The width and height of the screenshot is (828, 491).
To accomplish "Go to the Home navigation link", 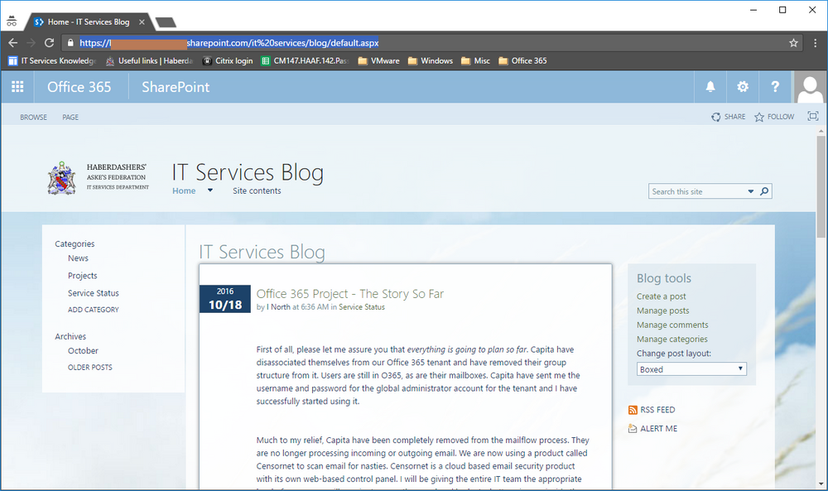I will (184, 190).
